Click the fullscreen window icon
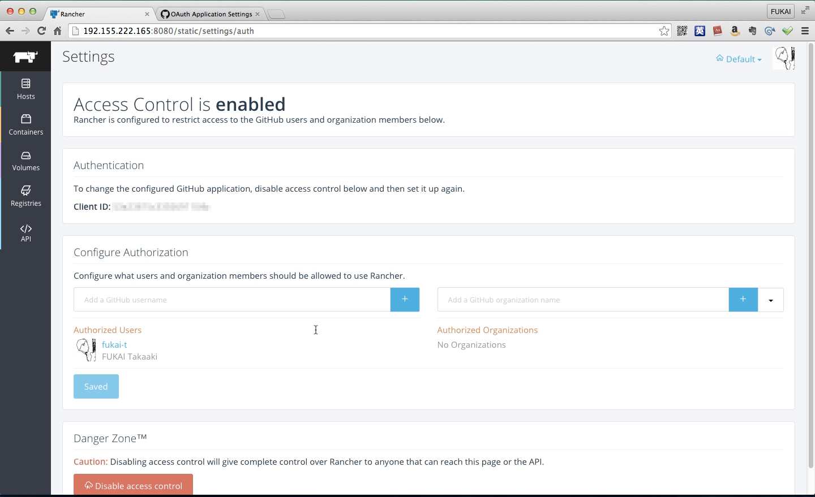The height and width of the screenshot is (497, 815). (805, 11)
